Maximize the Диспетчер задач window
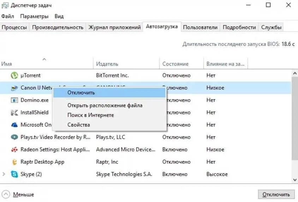 tap(268, 5)
